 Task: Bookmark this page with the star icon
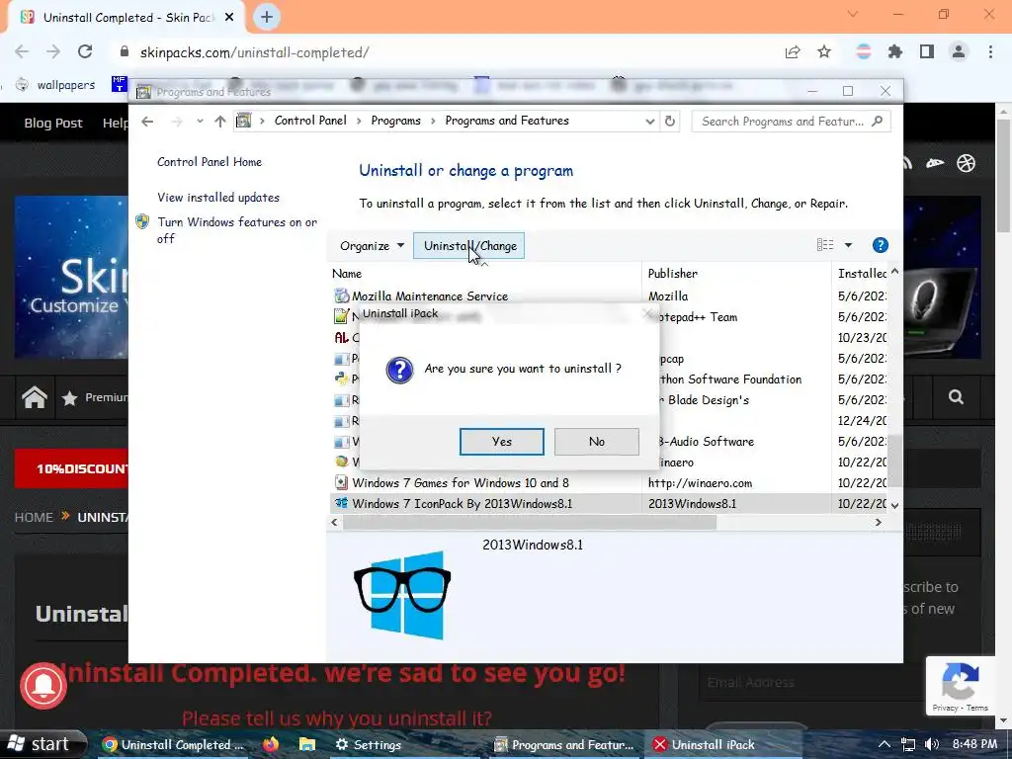tap(824, 52)
